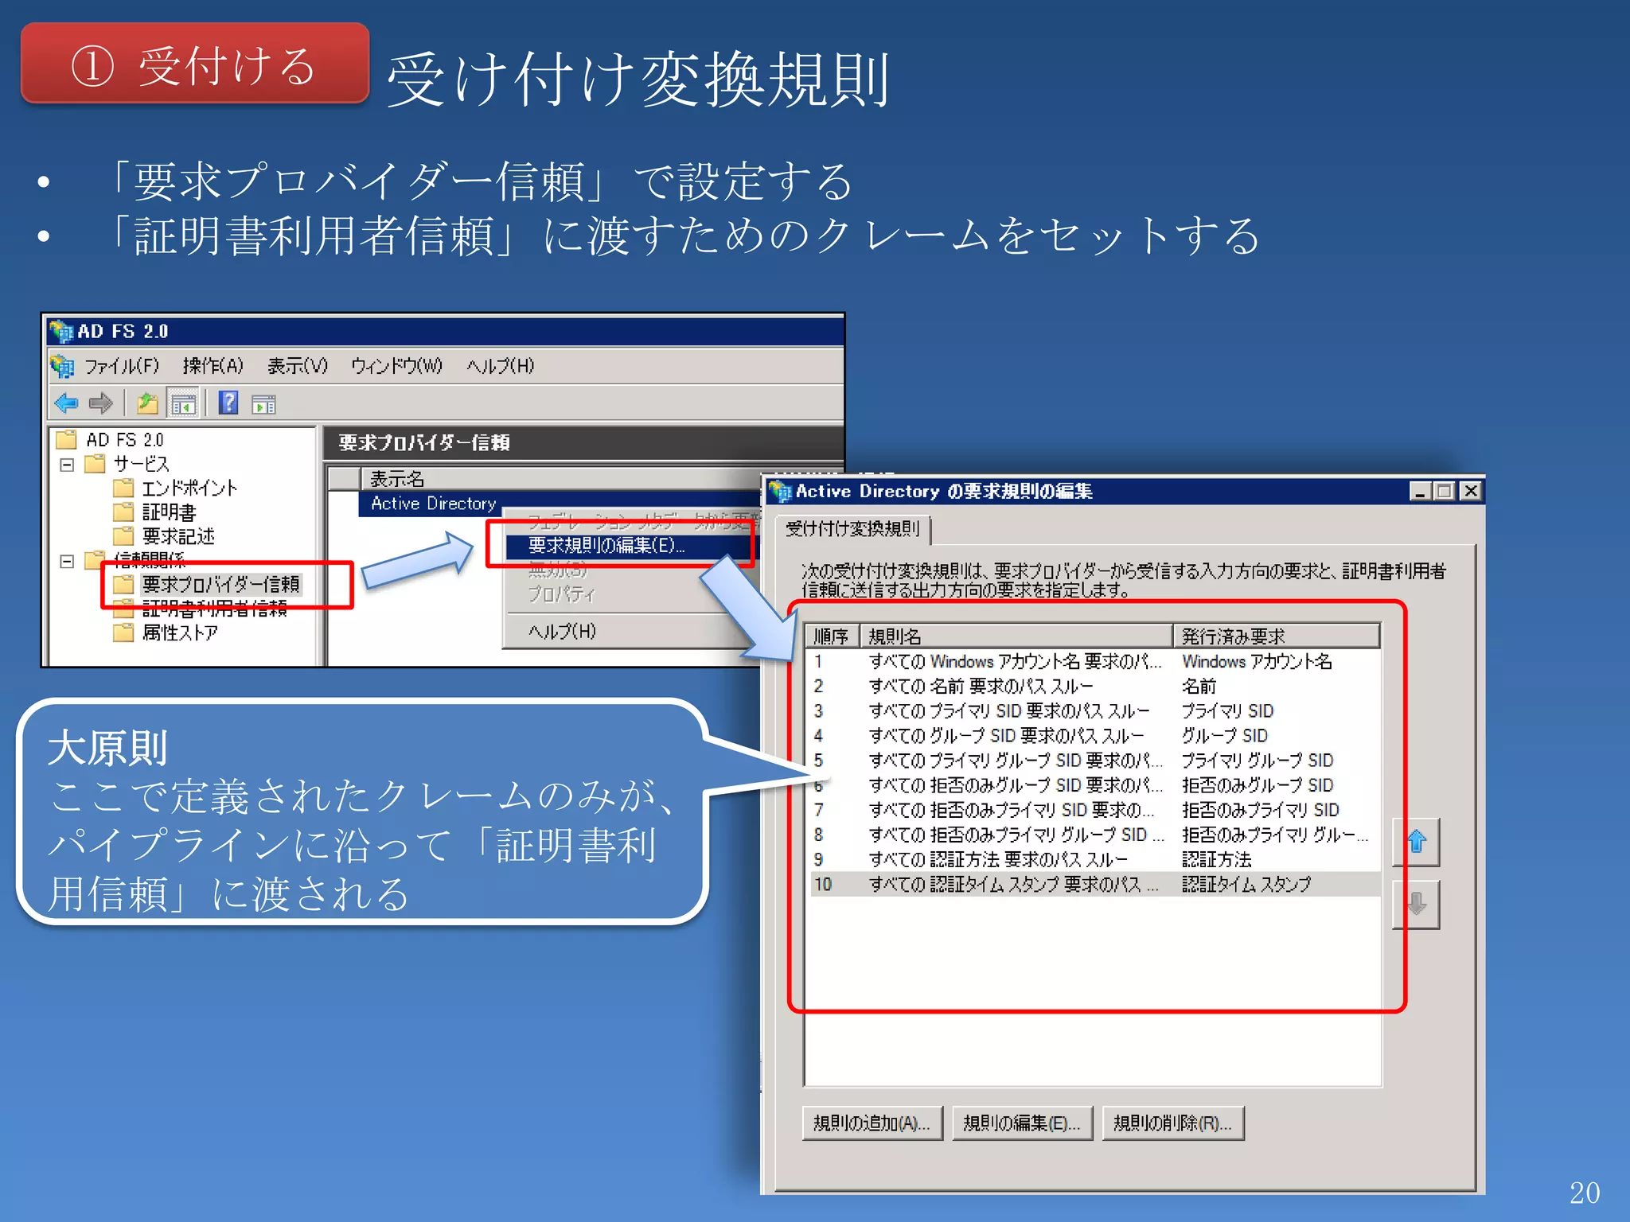Screen dimensions: 1630x1222
Task: Select rule 1 Windows アカウント名 row
Action: (x=1094, y=662)
